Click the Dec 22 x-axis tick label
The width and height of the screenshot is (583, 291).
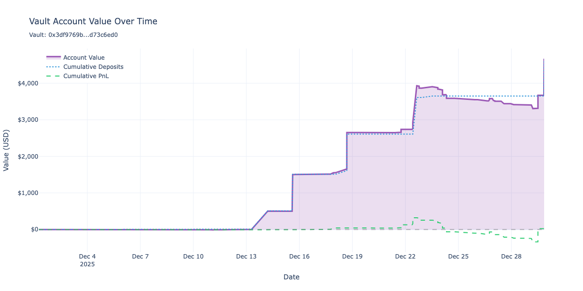click(x=405, y=256)
